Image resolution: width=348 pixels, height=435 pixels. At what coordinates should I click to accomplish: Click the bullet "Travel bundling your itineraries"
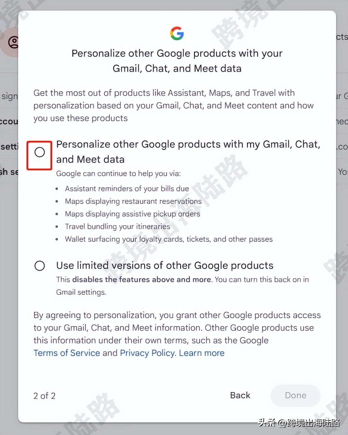(117, 226)
